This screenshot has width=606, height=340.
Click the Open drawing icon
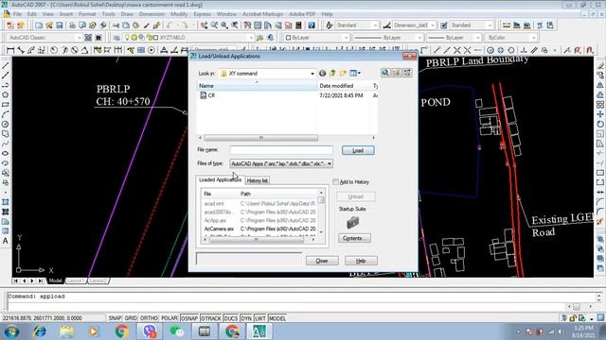[x=49, y=25]
